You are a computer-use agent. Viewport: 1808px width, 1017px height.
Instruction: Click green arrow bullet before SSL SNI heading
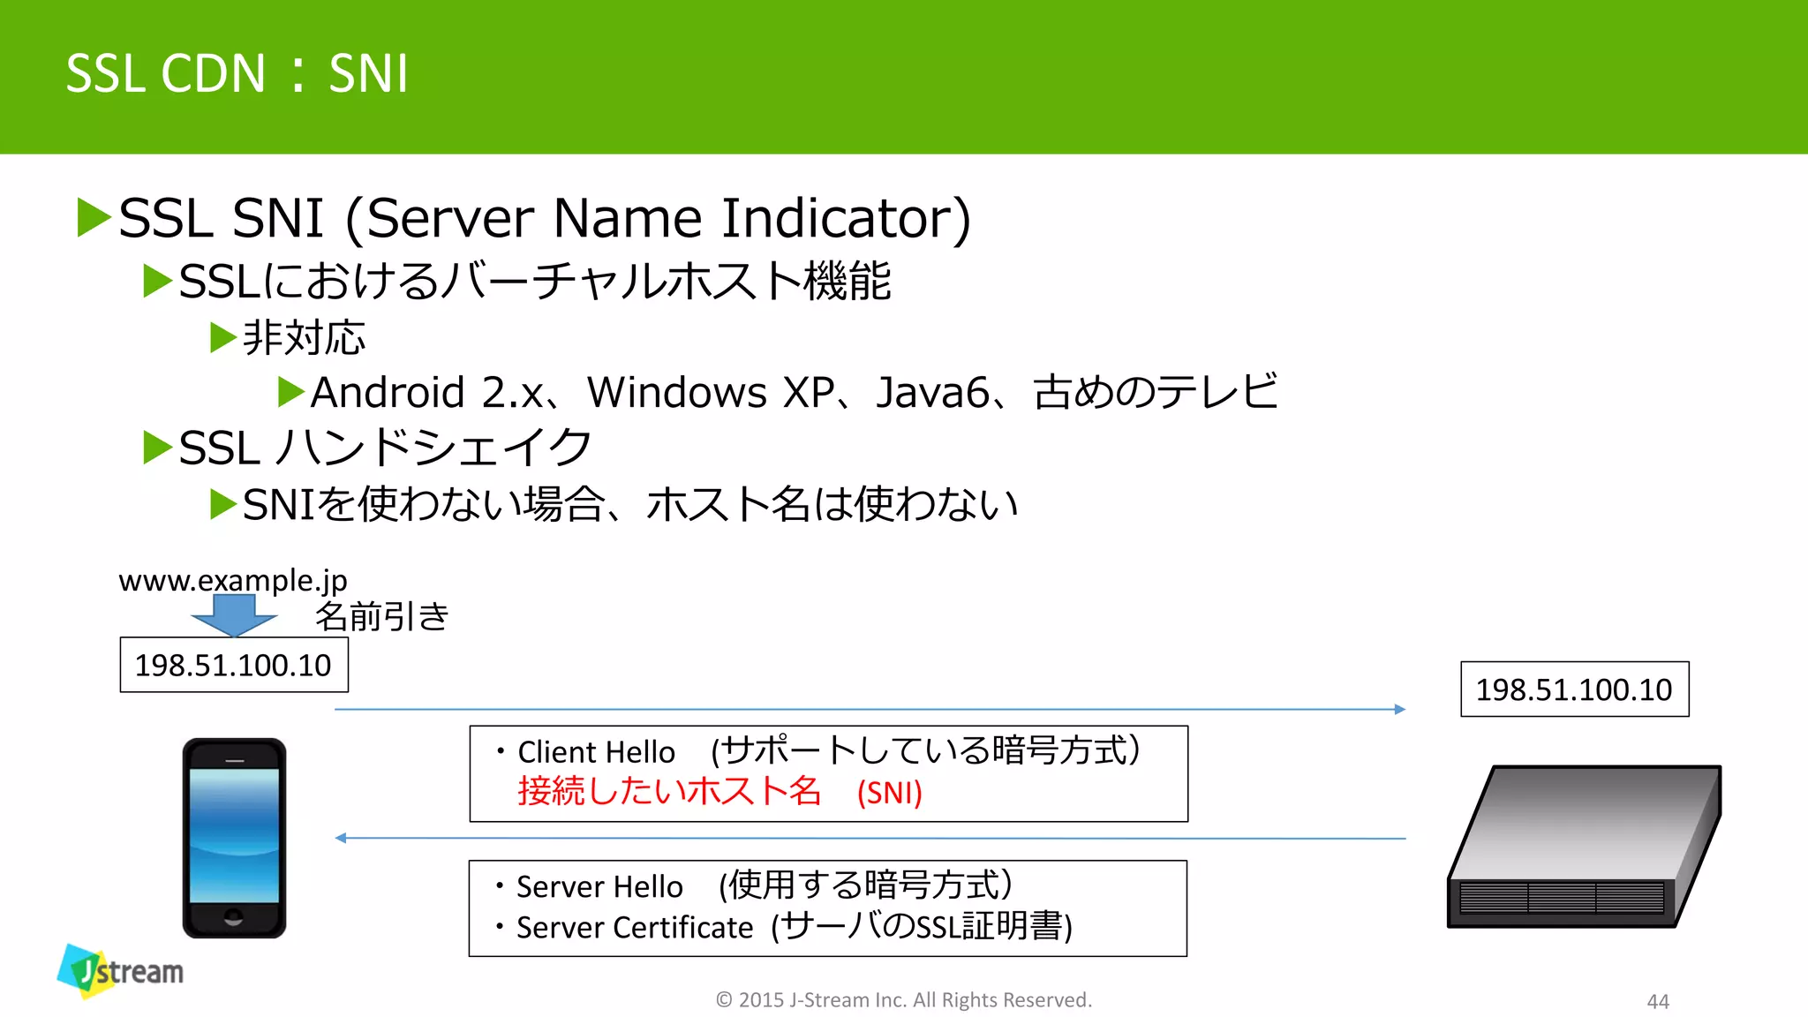94,217
